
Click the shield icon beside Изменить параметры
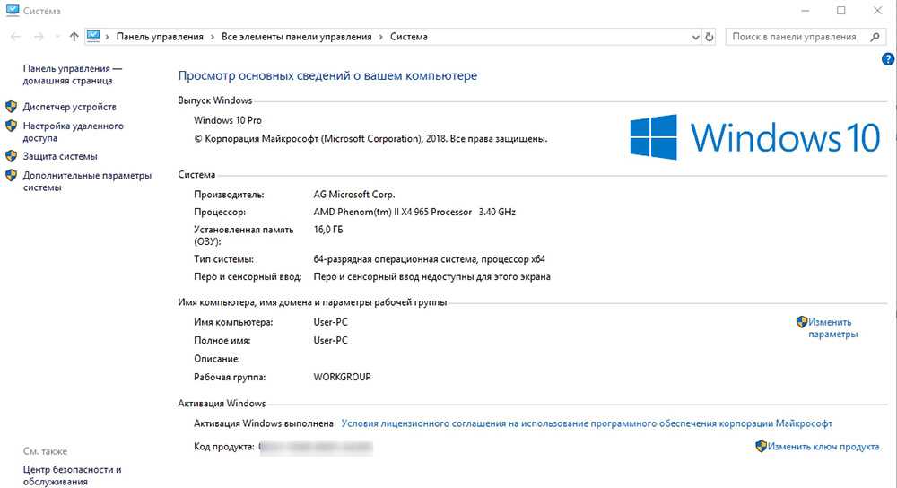tap(801, 321)
